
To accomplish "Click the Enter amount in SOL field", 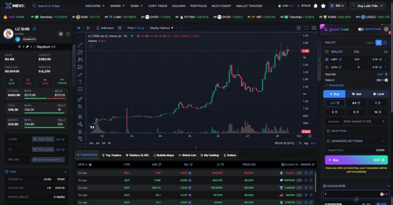I will coord(362,121).
